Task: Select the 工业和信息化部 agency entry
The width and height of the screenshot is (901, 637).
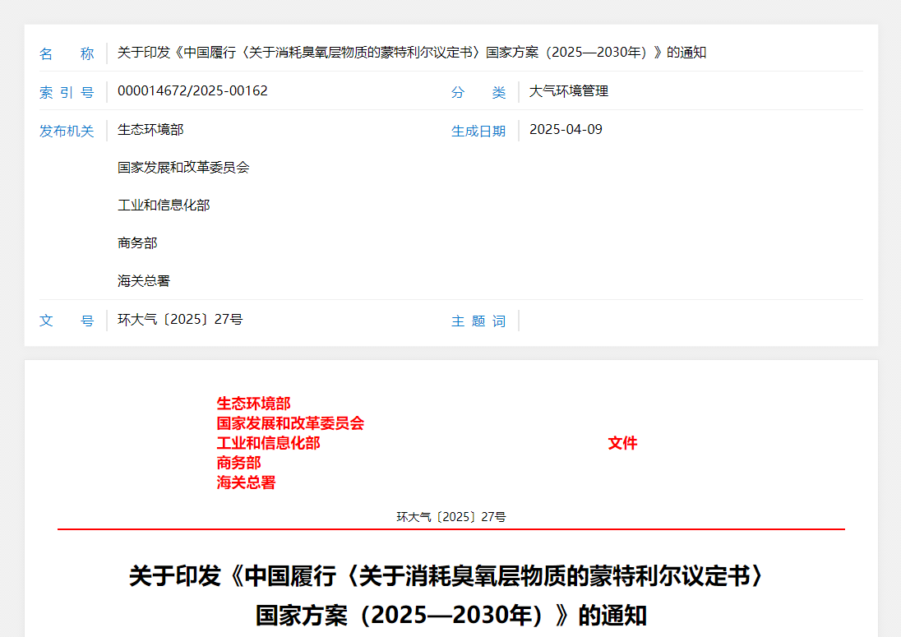Action: 163,205
